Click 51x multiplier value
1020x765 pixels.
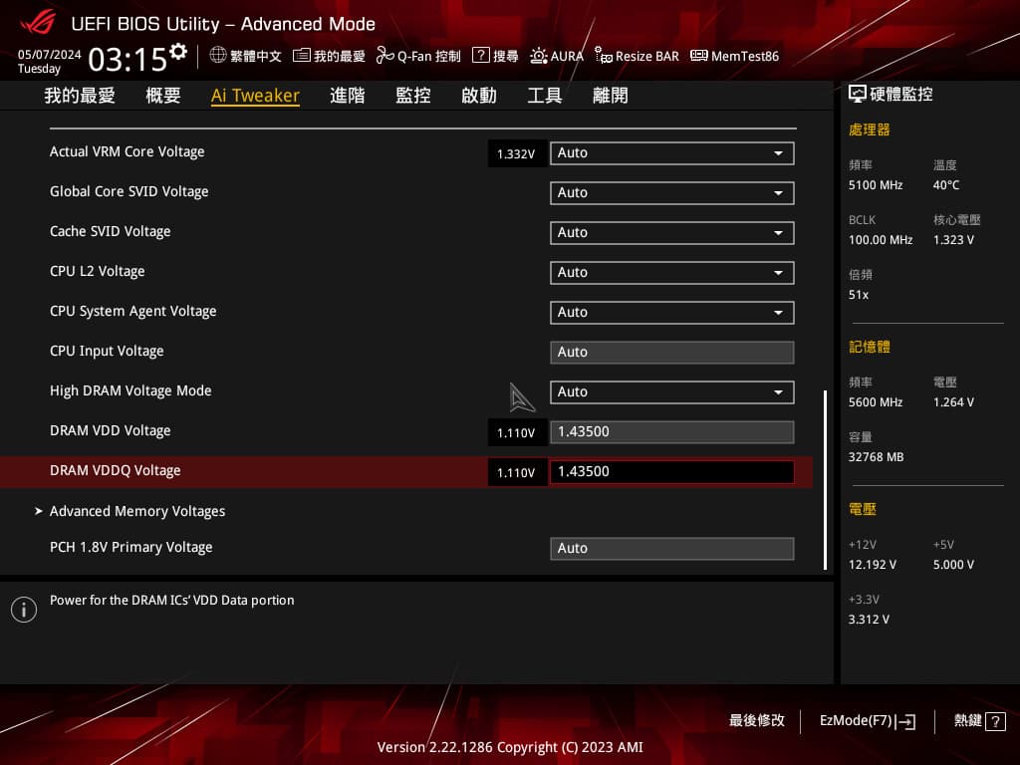(x=859, y=295)
